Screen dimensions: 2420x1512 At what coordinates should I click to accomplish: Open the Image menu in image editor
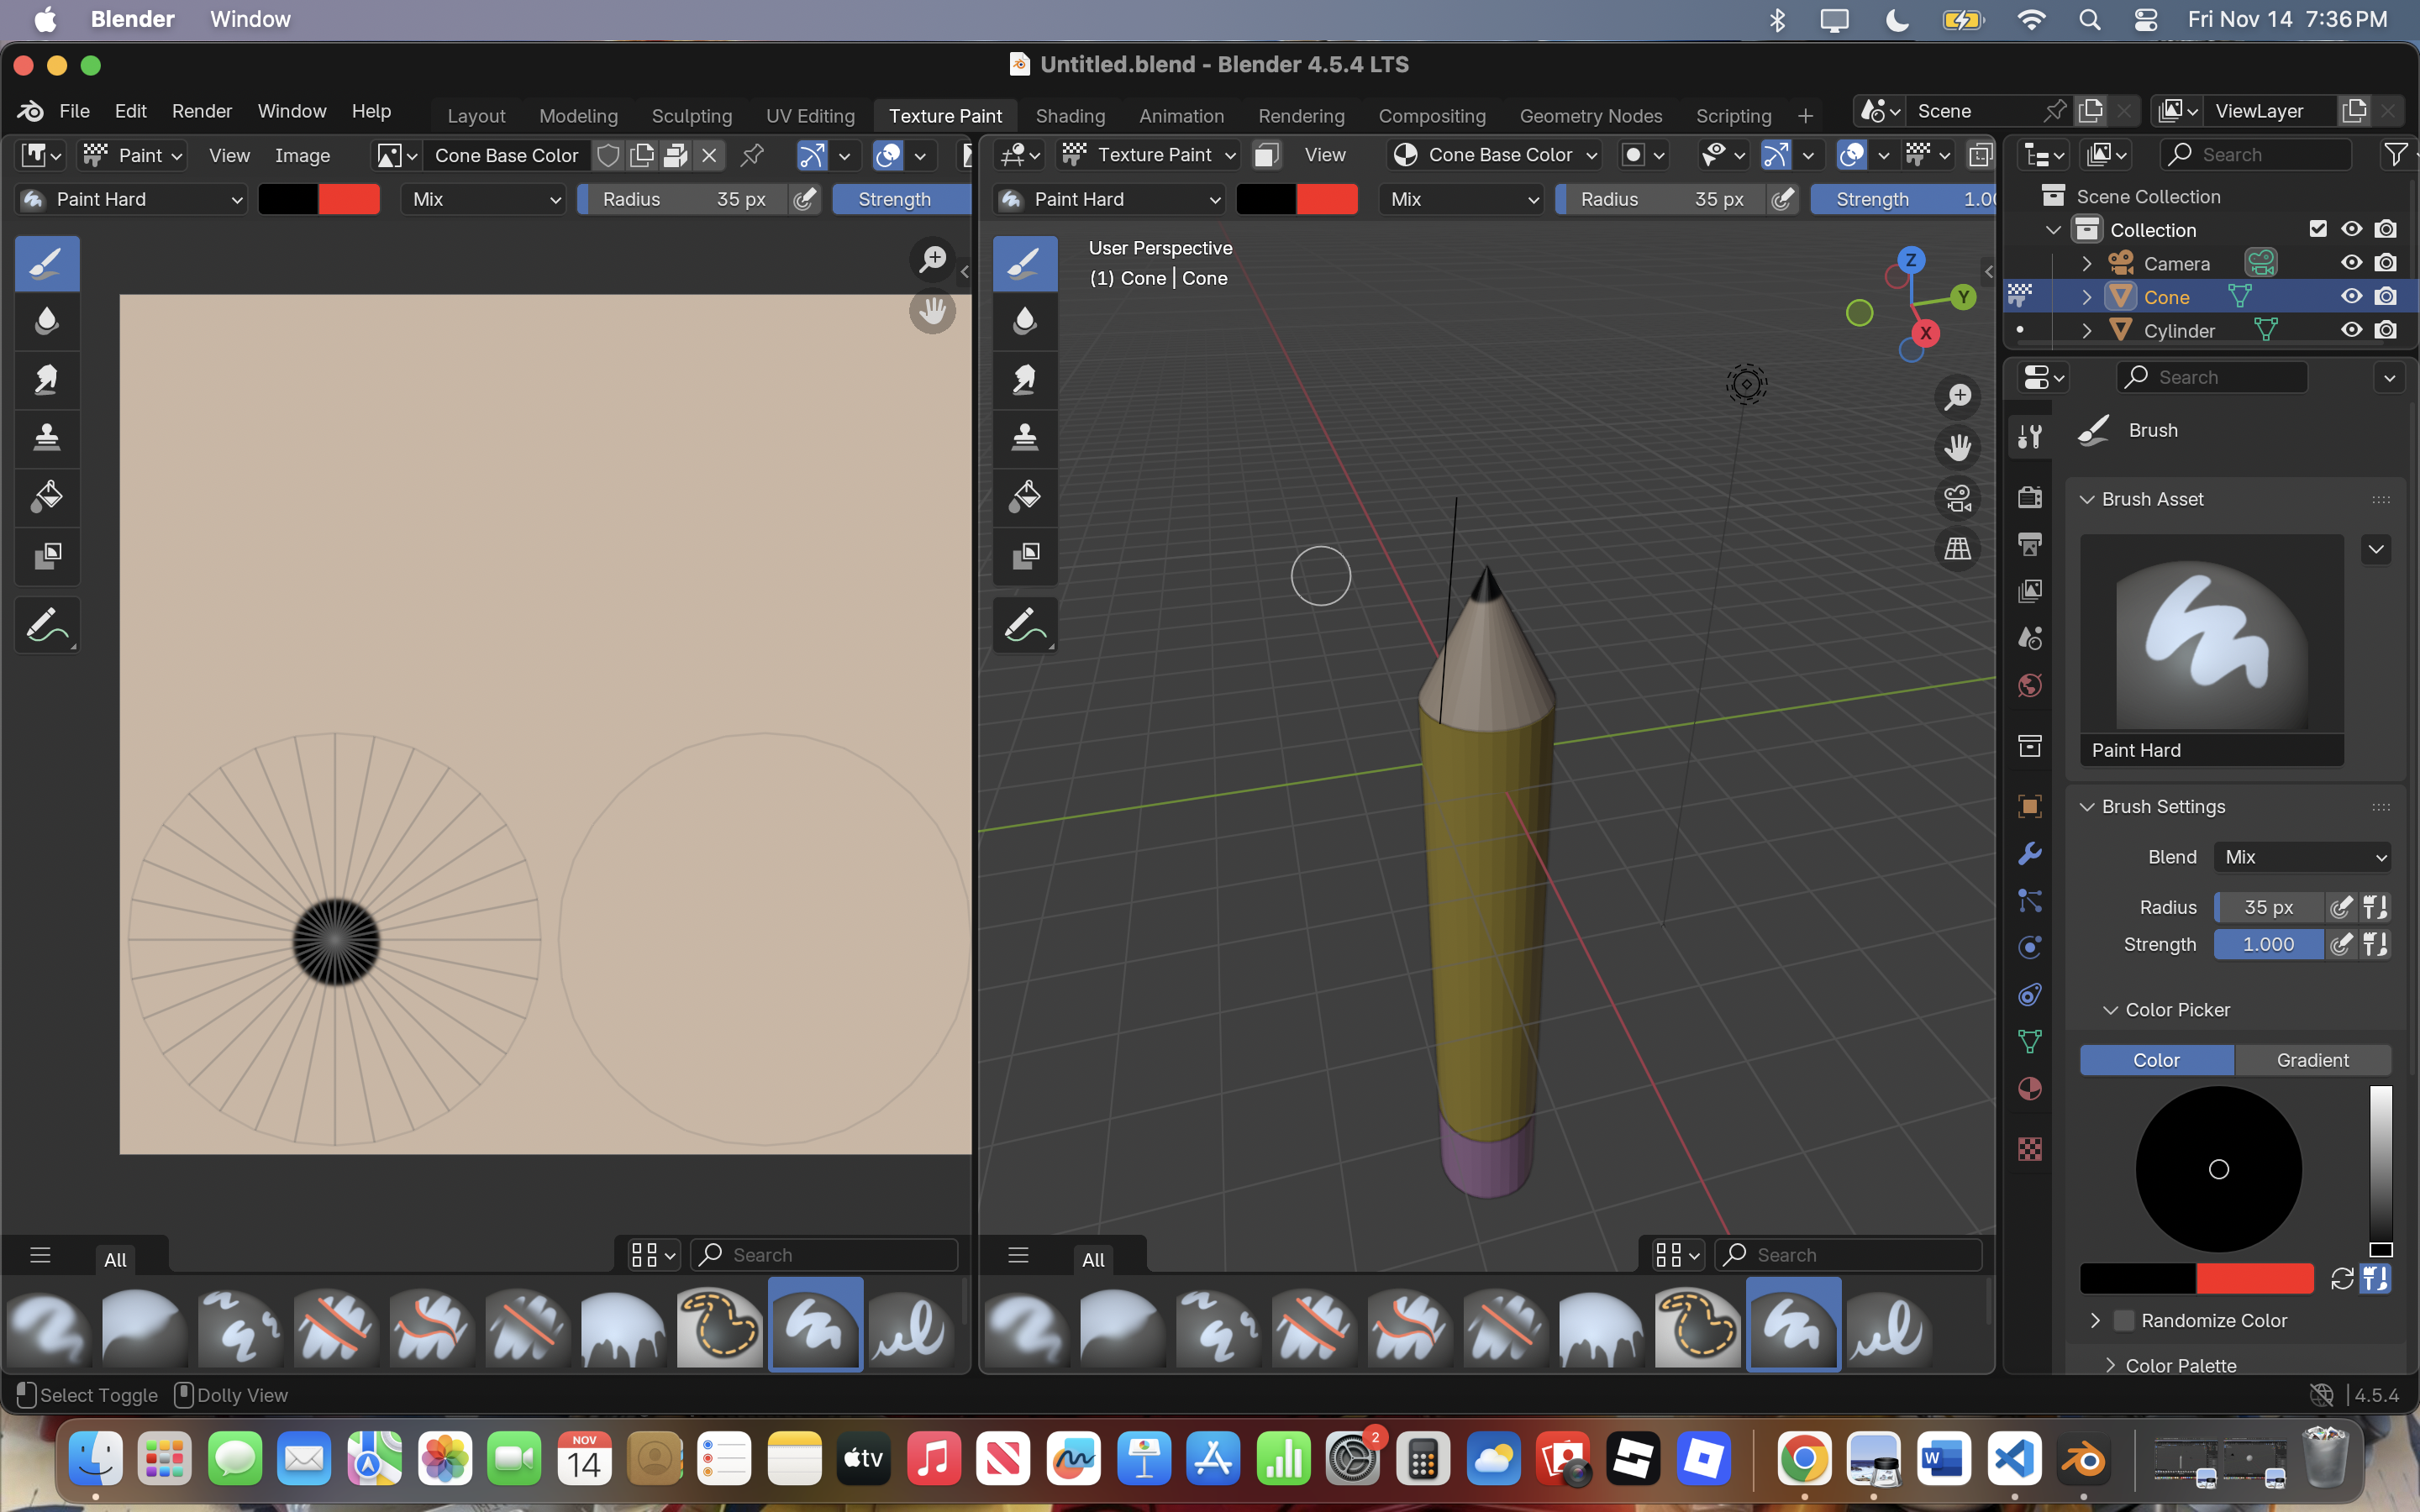point(302,155)
